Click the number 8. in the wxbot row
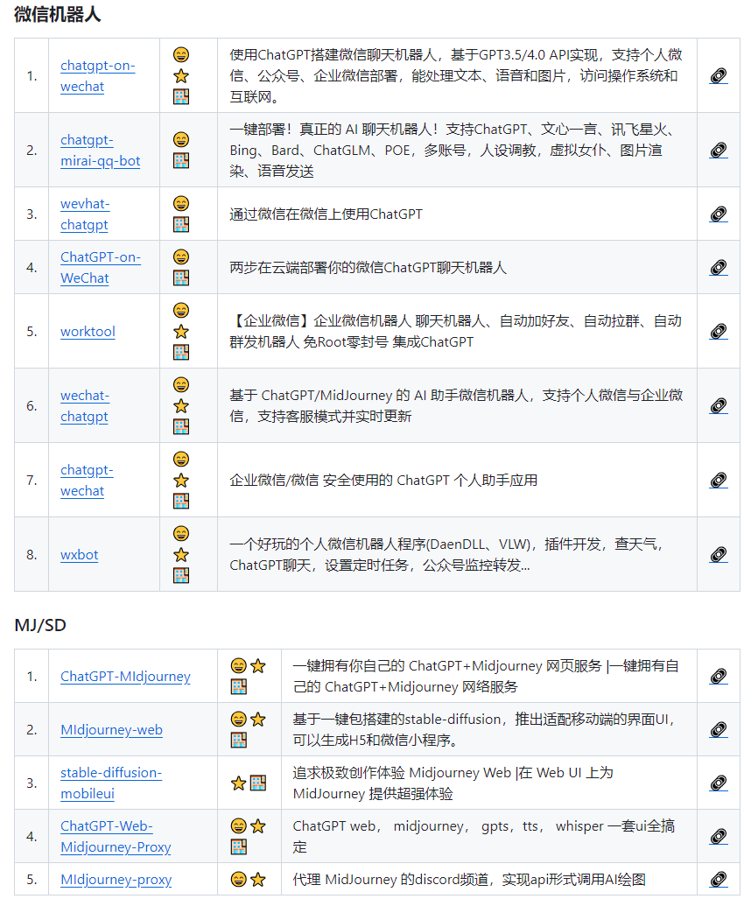Image resolution: width=751 pixels, height=906 pixels. click(32, 555)
